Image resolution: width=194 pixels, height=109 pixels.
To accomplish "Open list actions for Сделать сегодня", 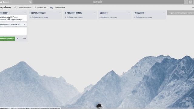I will 60,13.
